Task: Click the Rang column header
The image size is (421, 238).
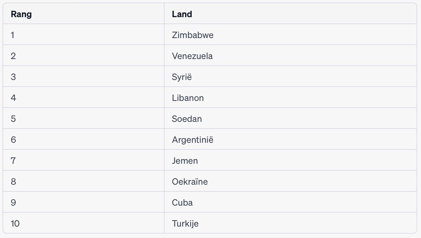Action: [x=21, y=14]
